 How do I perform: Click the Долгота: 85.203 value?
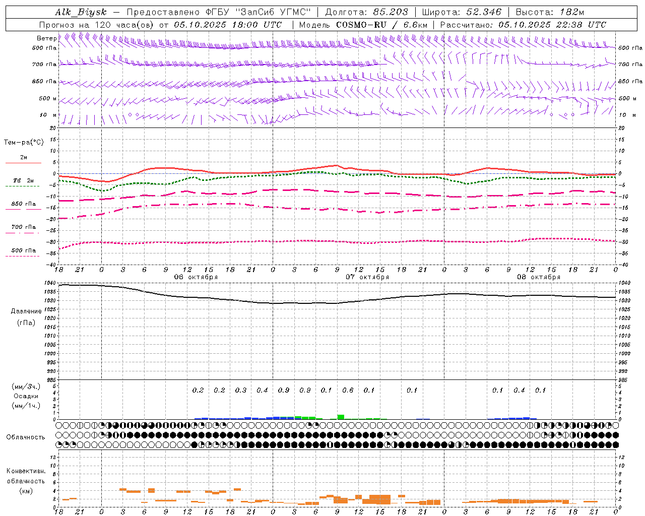(x=367, y=12)
